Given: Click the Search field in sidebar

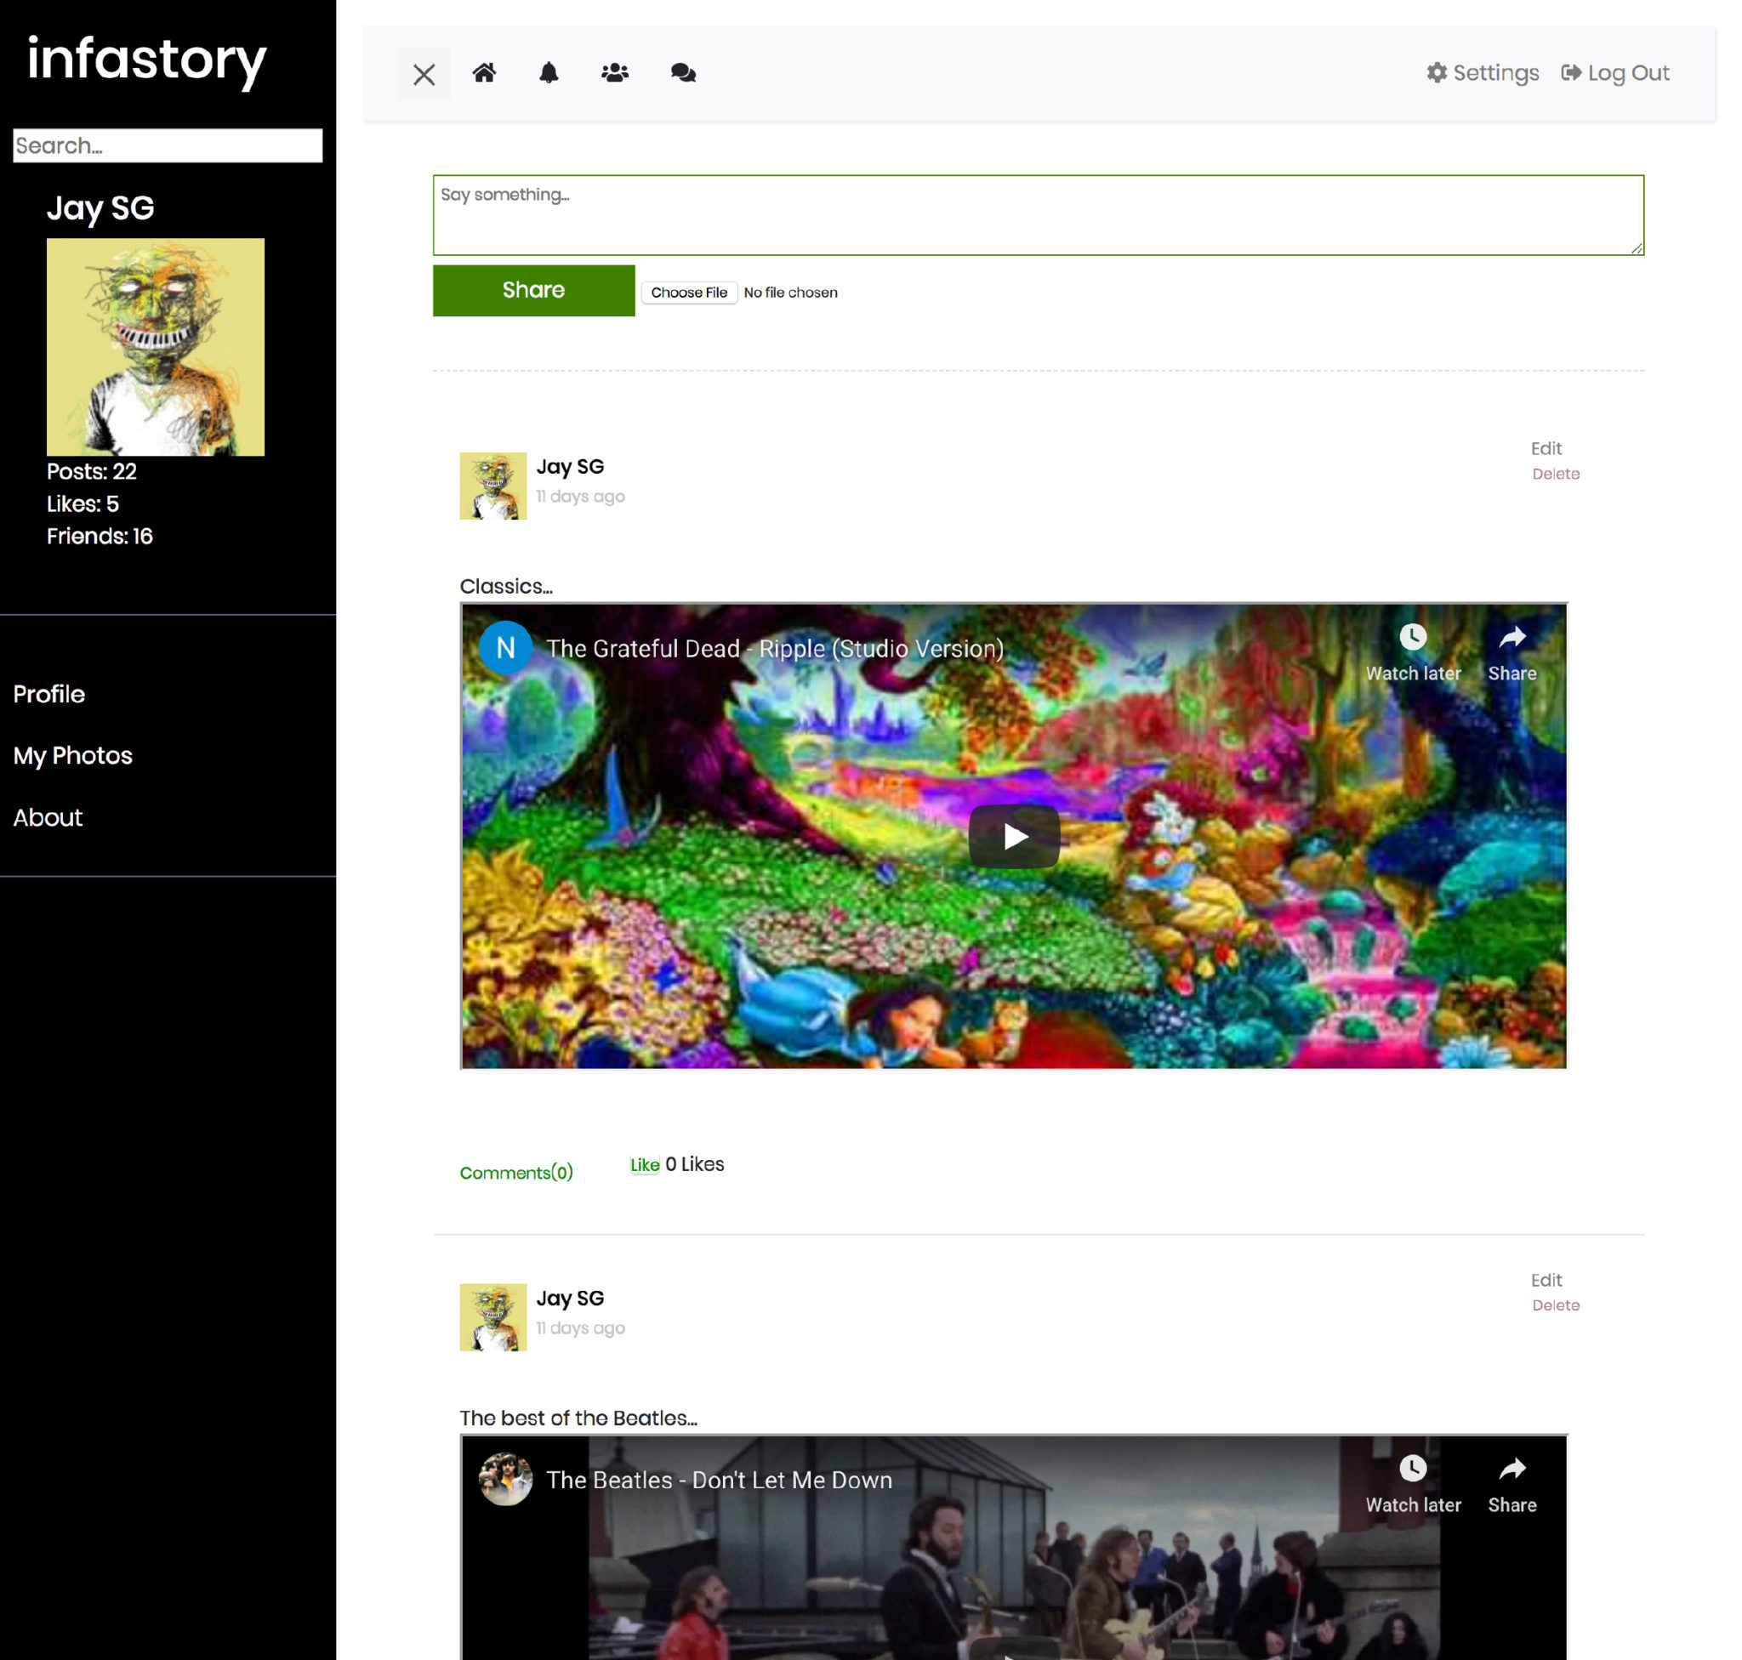Looking at the screenshot, I should (x=168, y=146).
